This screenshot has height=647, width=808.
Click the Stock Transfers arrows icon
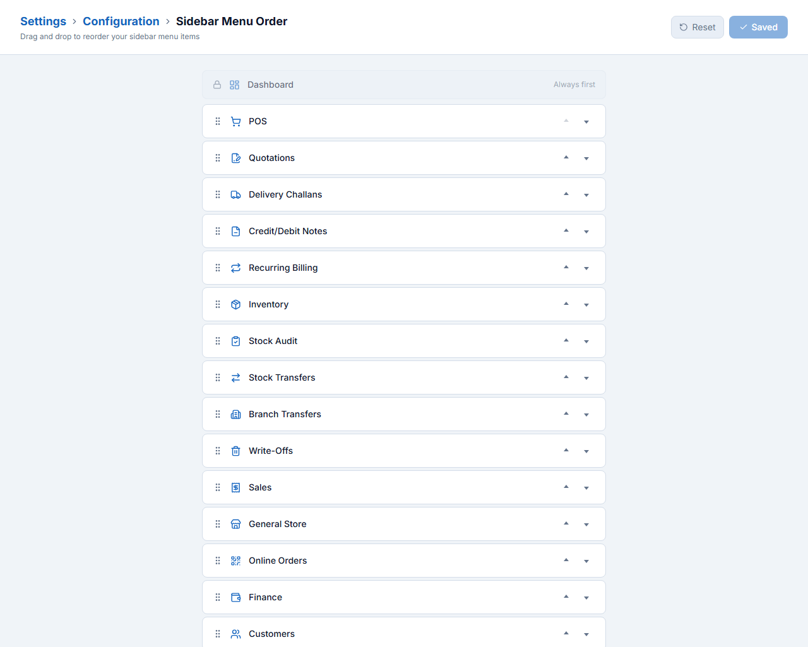235,377
